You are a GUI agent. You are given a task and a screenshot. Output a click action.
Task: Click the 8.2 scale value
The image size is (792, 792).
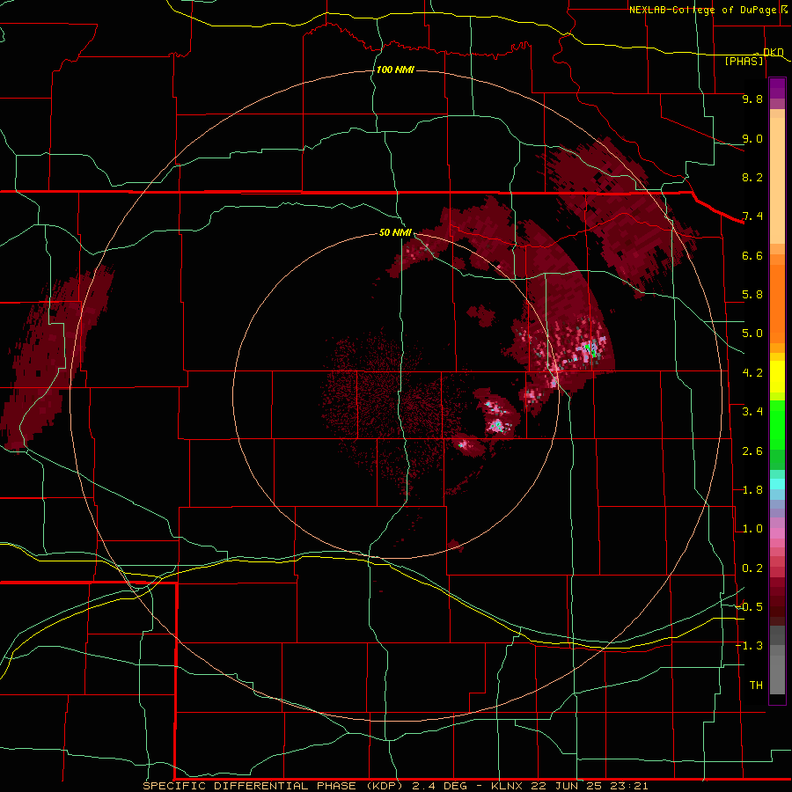coord(752,177)
